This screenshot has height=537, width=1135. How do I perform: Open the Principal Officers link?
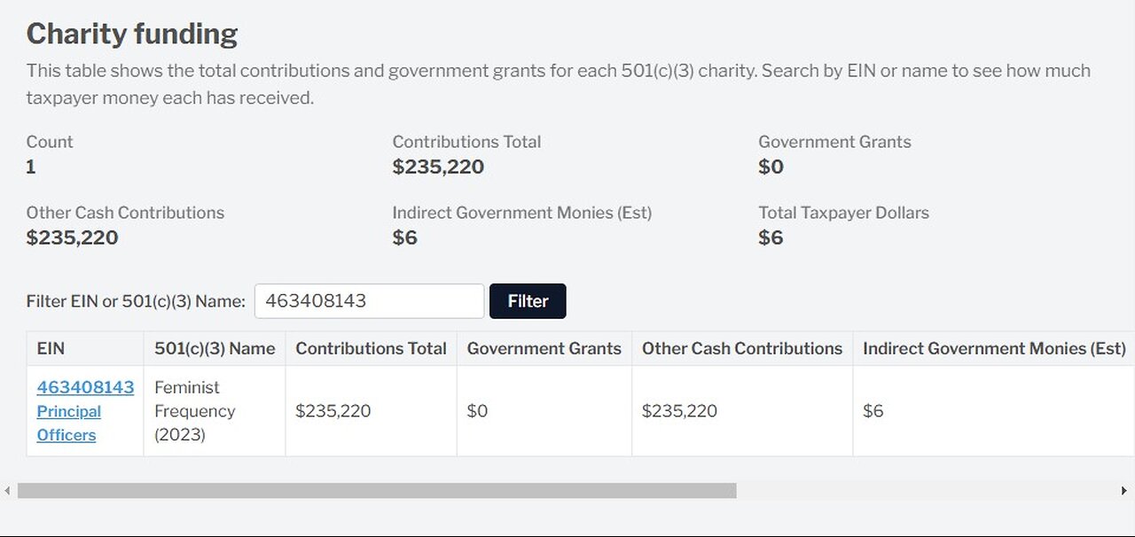tap(68, 424)
